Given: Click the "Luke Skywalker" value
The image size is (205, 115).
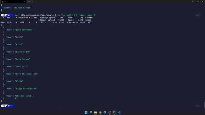Looking at the screenshot, I should (x=24, y=30).
